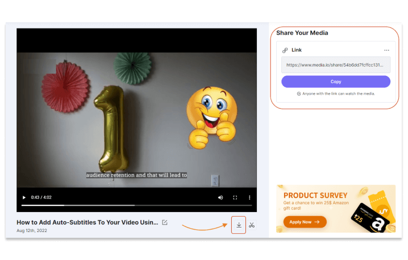The width and height of the screenshot is (408, 260).
Task: Click the share URL field
Action: click(336, 65)
